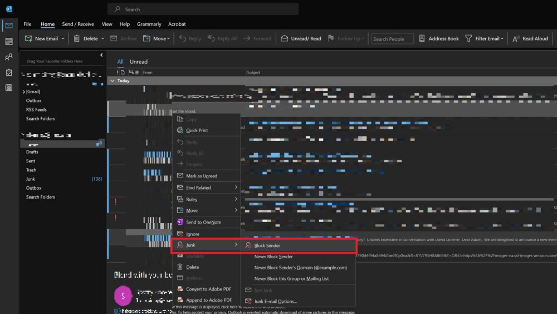
Task: Click the Delete trash icon in toolbar
Action: coord(77,38)
